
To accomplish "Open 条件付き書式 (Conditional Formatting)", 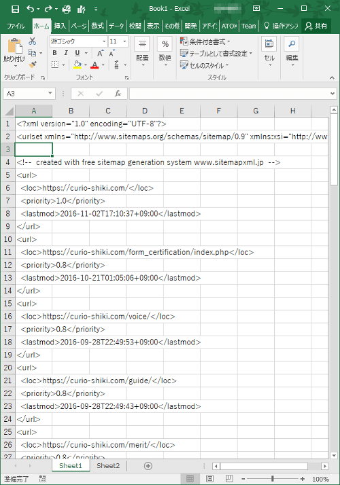I will 205,41.
